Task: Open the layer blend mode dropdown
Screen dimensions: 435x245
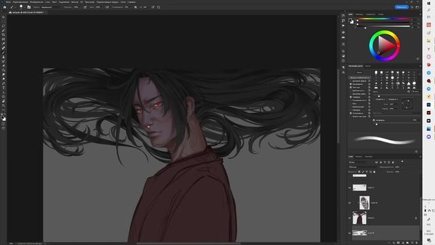Action: point(363,167)
